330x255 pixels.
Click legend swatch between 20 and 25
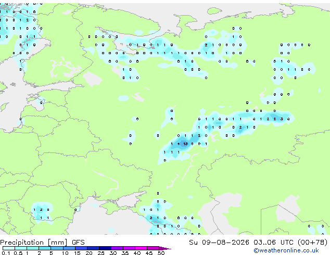[x=93, y=248]
